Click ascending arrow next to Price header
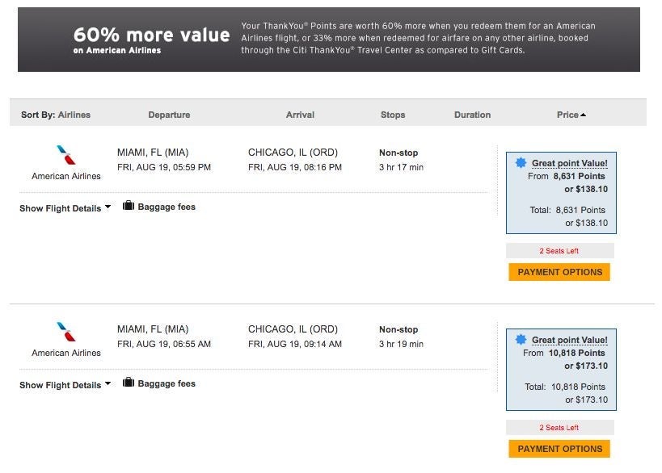Image resolution: width=662 pixels, height=473 pixels. pos(584,115)
